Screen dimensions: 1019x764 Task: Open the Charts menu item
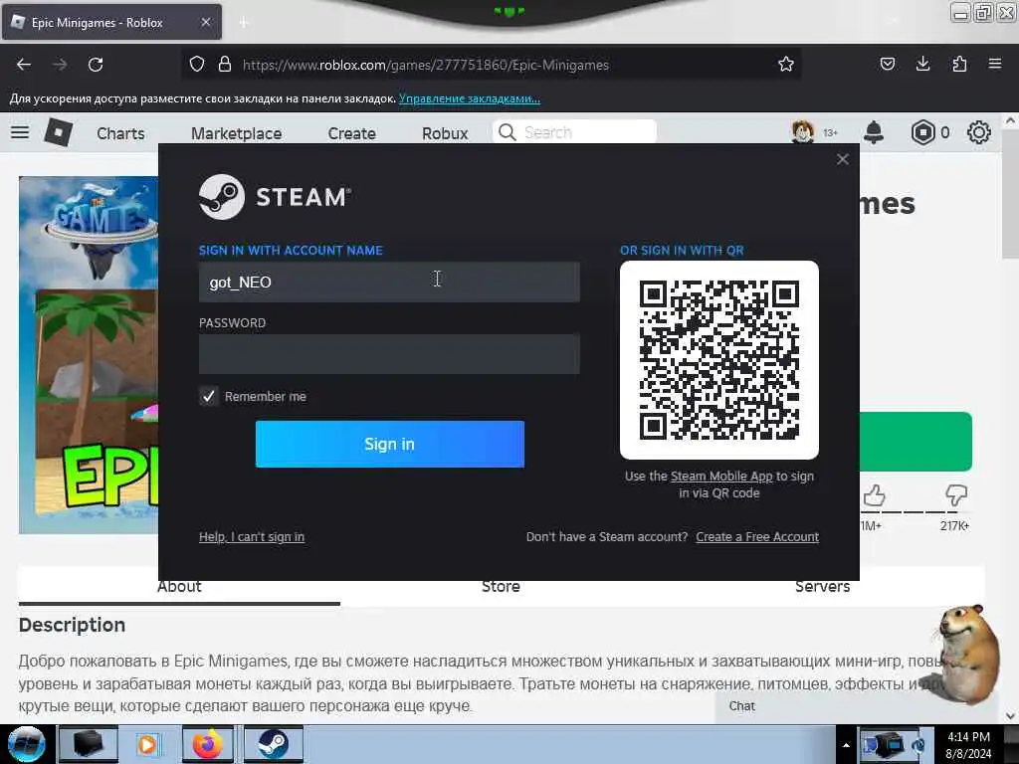pyautogui.click(x=120, y=133)
